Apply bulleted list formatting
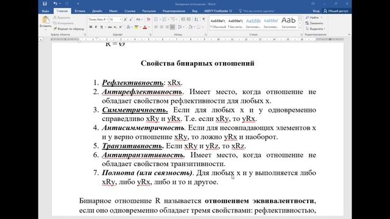The width and height of the screenshot is (390, 219). (156, 19)
